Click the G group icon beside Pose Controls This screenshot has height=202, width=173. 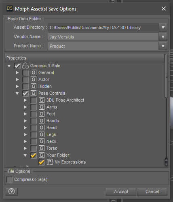34,93
